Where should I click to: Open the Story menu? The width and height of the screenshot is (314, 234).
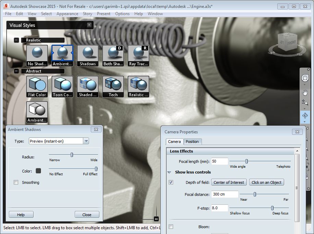(x=87, y=14)
